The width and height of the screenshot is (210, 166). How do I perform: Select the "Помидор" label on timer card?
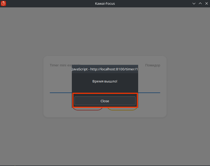click(153, 65)
